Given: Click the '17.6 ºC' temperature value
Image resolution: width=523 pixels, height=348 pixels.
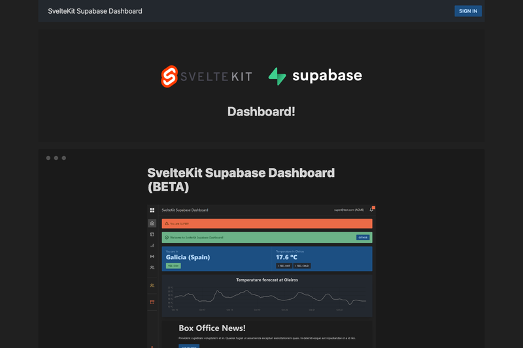Looking at the screenshot, I should [x=286, y=257].
